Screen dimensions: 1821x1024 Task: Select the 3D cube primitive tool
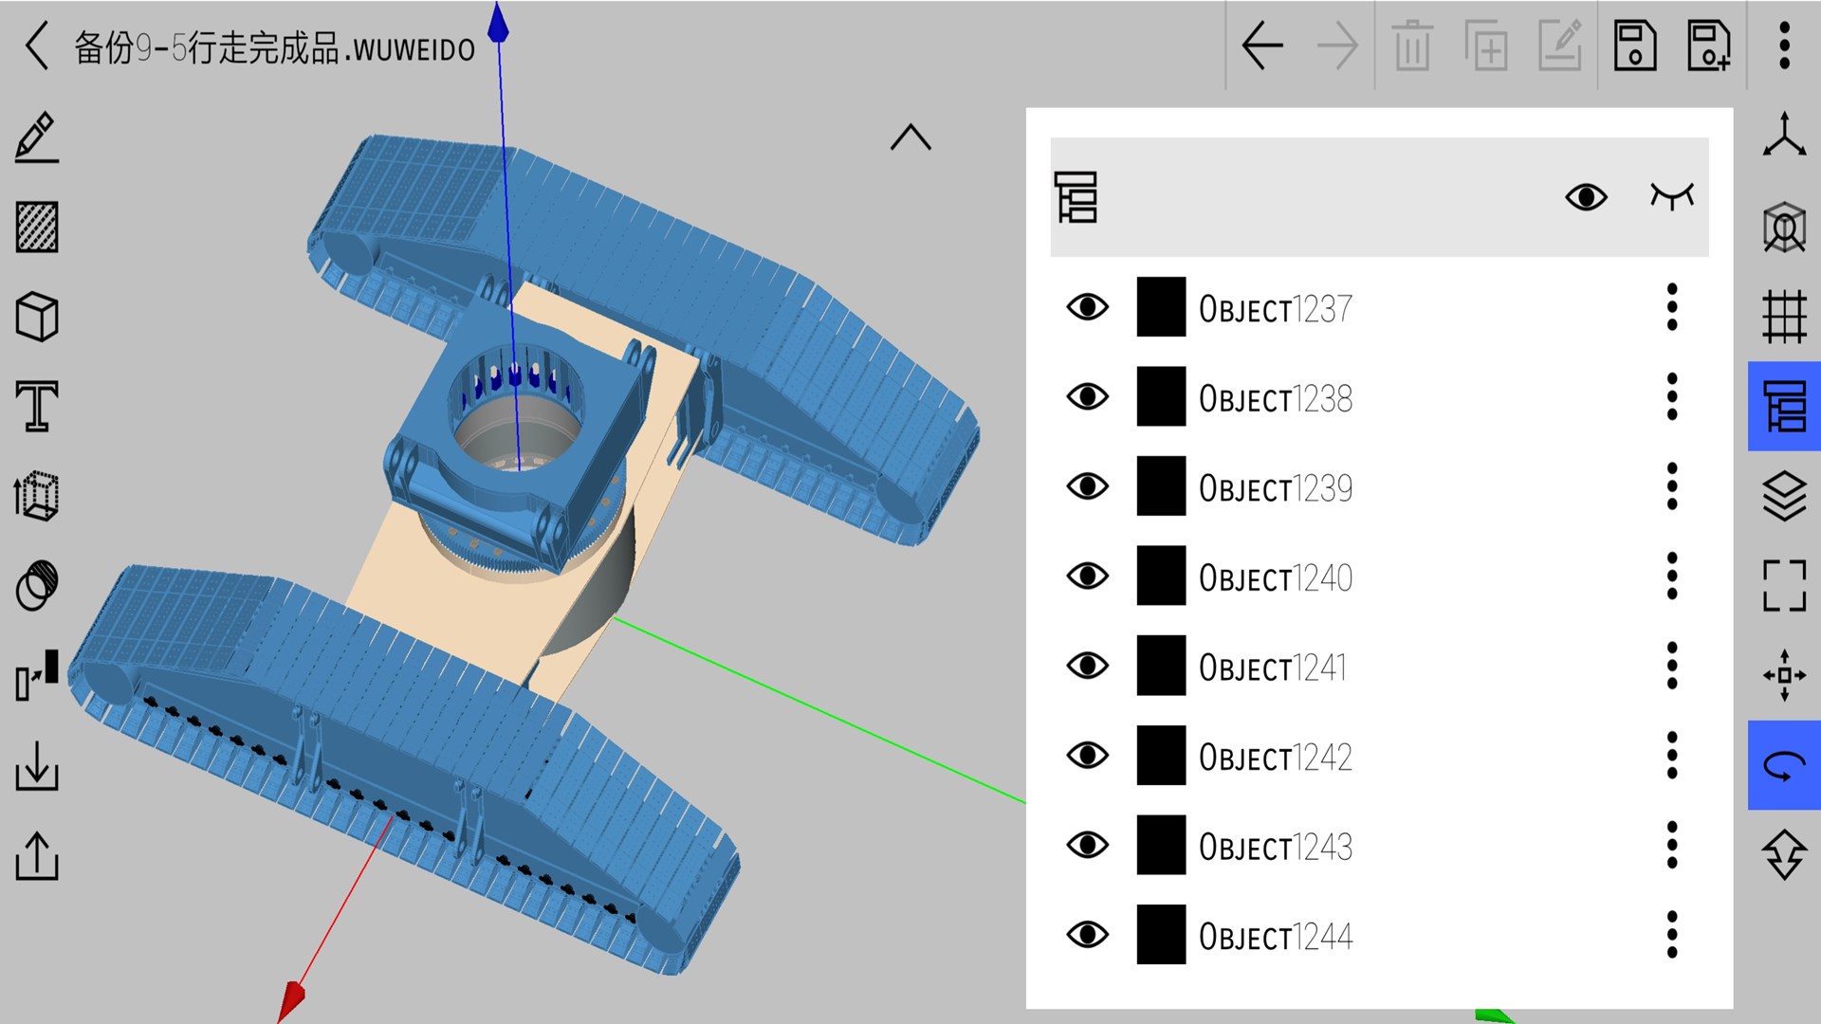click(x=37, y=317)
